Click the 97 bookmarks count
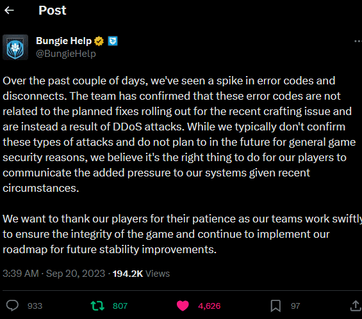Viewport: 362px width, 319px height. point(295,306)
